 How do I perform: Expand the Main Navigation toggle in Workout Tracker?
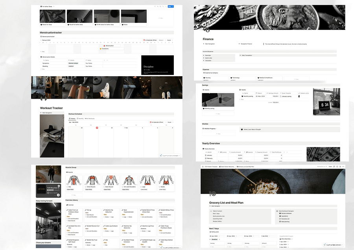41,113
